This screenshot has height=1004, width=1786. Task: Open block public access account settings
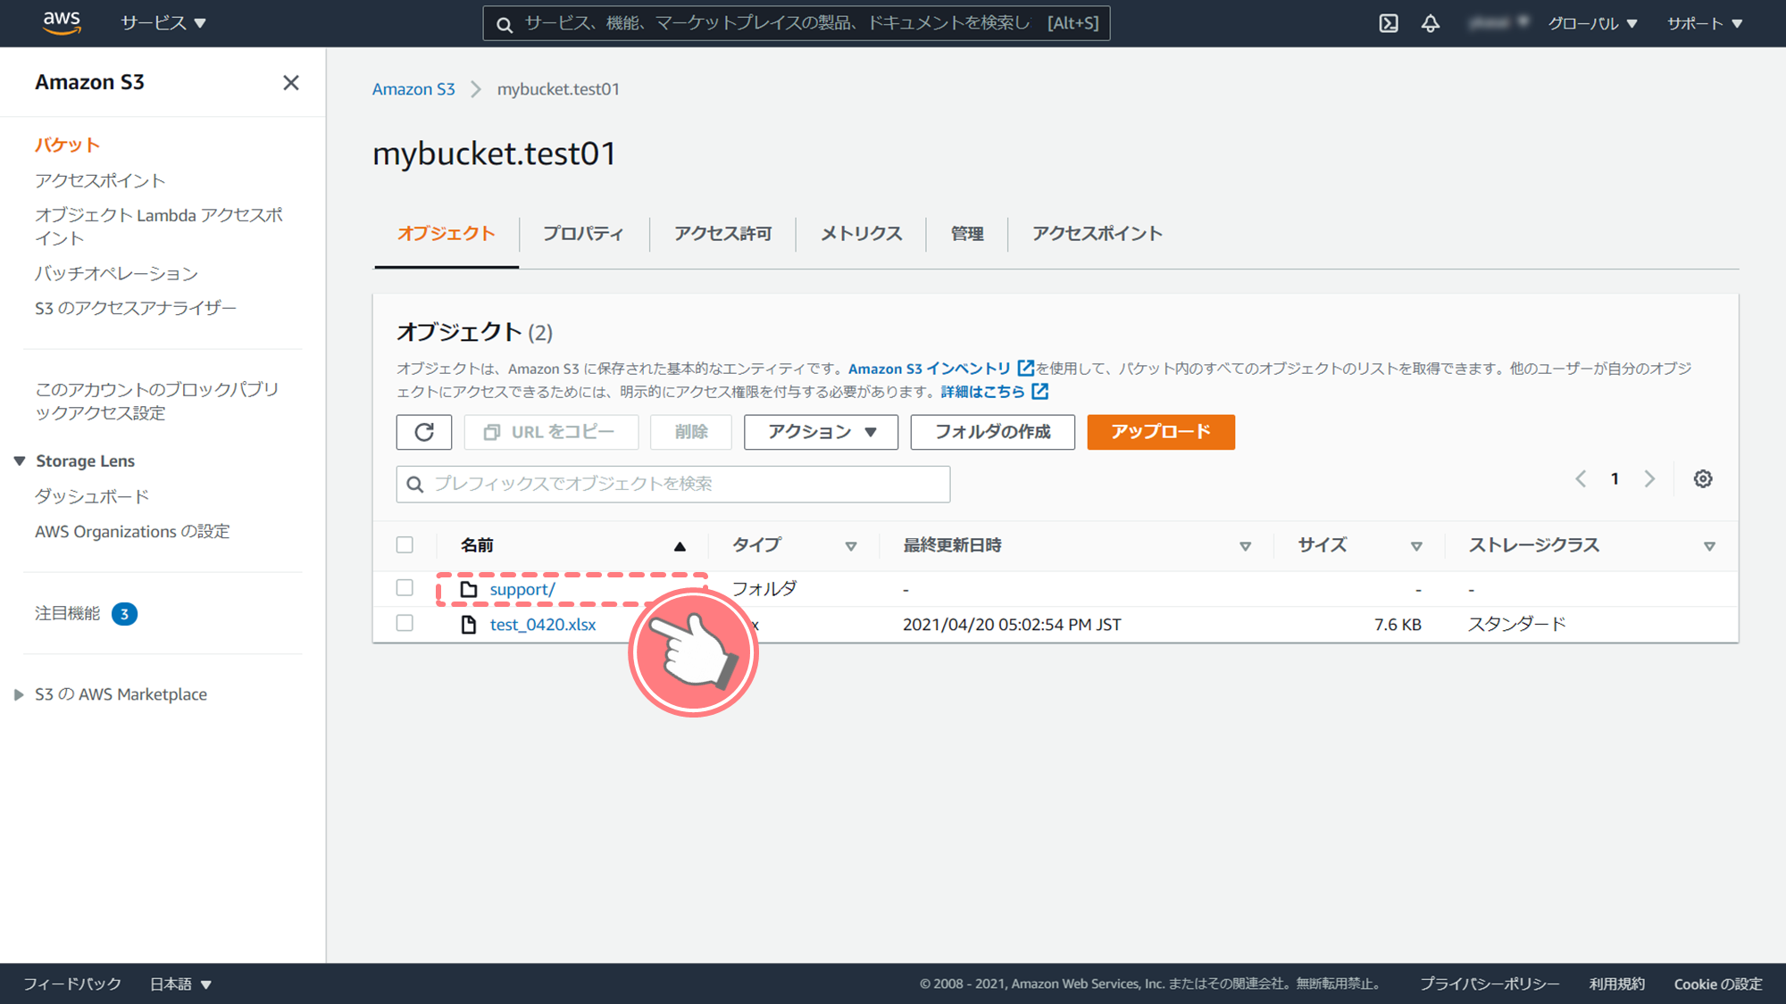pyautogui.click(x=156, y=401)
